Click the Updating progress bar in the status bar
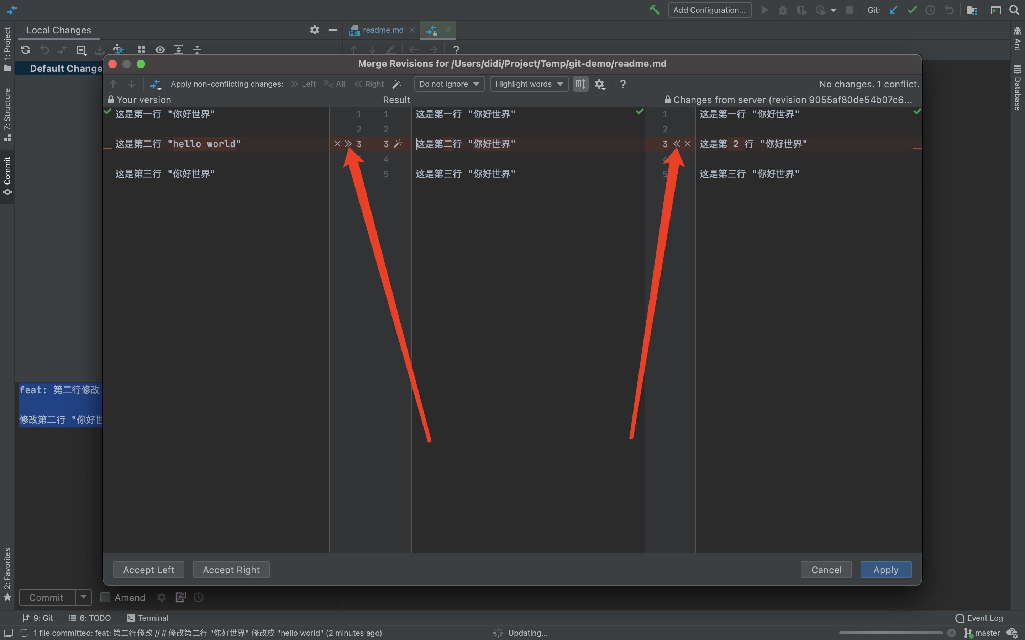The width and height of the screenshot is (1025, 640). 890,633
